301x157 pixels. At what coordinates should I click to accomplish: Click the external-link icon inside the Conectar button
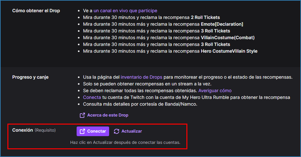(x=82, y=131)
